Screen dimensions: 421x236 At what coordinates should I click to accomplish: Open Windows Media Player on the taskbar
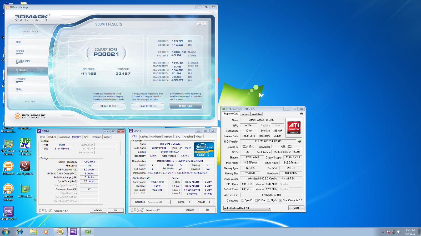tap(46, 232)
